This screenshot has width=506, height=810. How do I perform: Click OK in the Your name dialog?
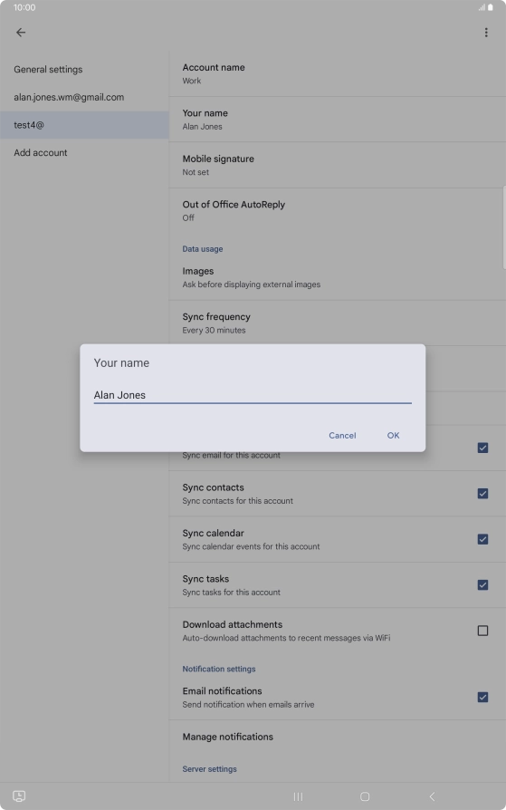coord(394,436)
